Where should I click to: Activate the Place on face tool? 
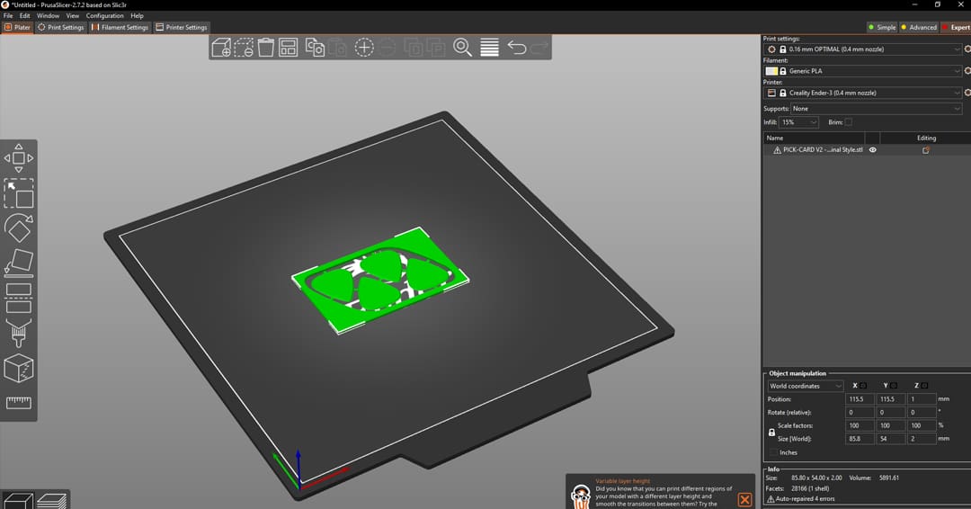pyautogui.click(x=19, y=263)
